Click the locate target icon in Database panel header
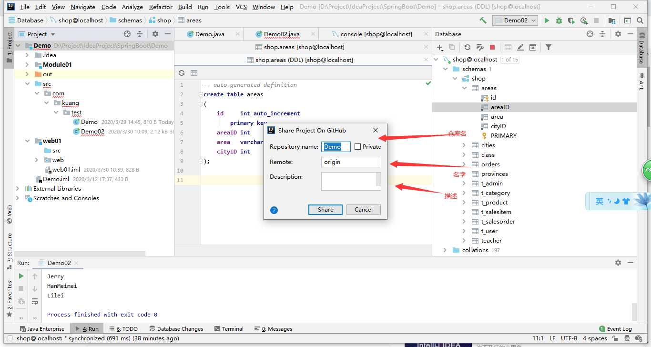The image size is (651, 347). (x=590, y=34)
